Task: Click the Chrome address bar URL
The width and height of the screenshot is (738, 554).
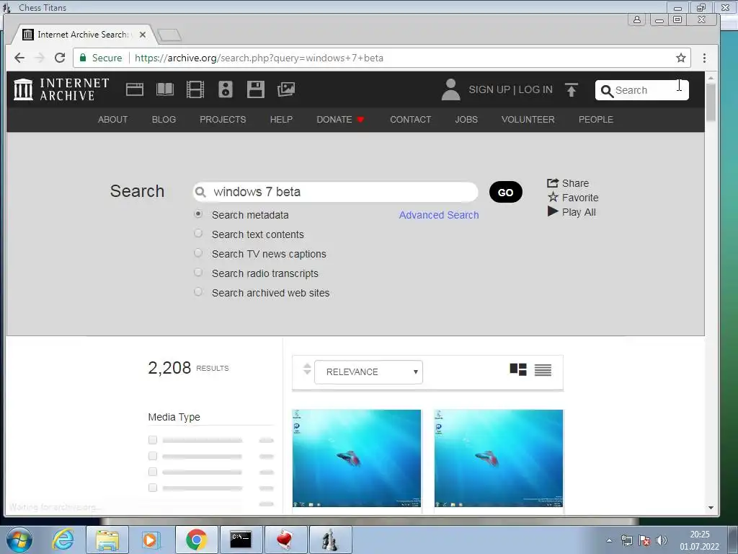Action: 259,58
